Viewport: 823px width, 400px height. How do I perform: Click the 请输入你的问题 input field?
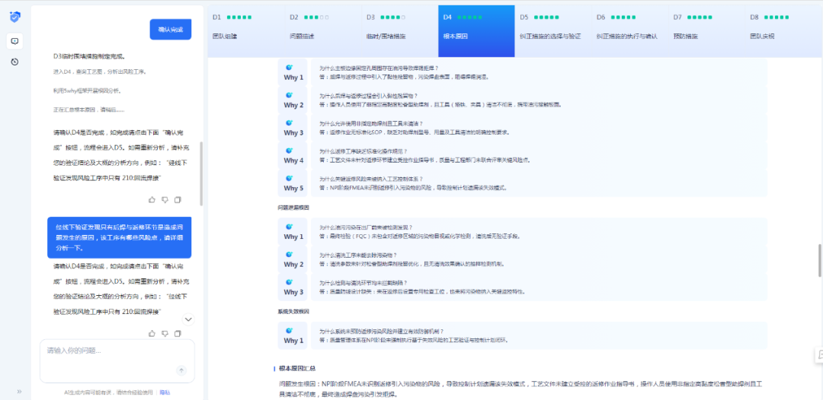point(114,351)
